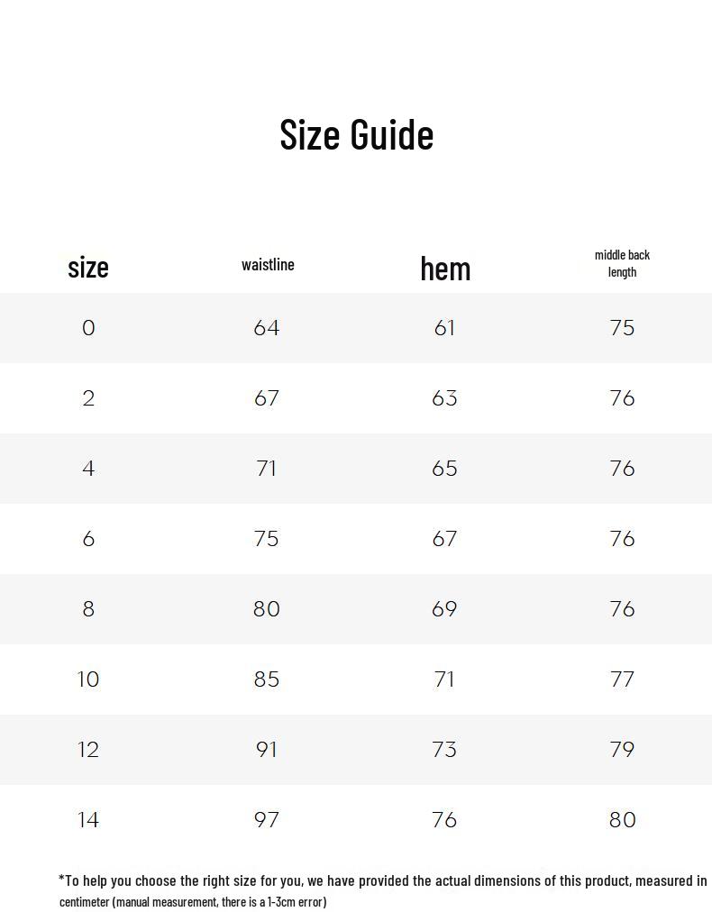Select waistline value 91 for size 12

[267, 750]
